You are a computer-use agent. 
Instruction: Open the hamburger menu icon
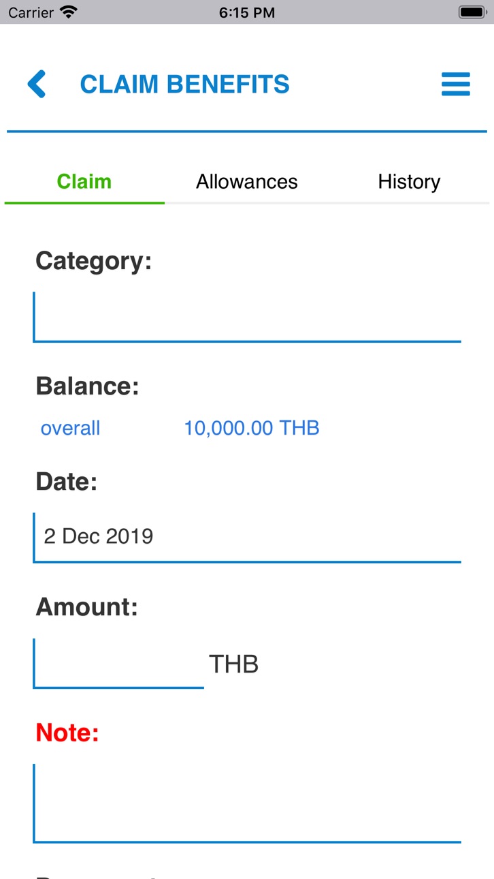point(456,84)
